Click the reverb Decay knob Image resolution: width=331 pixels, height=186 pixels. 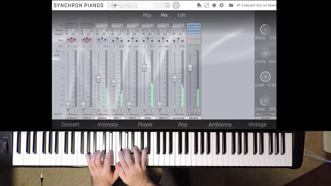(x=265, y=29)
